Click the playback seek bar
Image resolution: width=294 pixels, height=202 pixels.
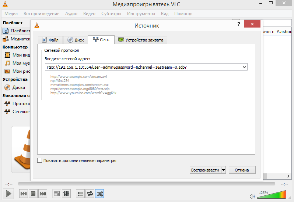(x=146, y=184)
